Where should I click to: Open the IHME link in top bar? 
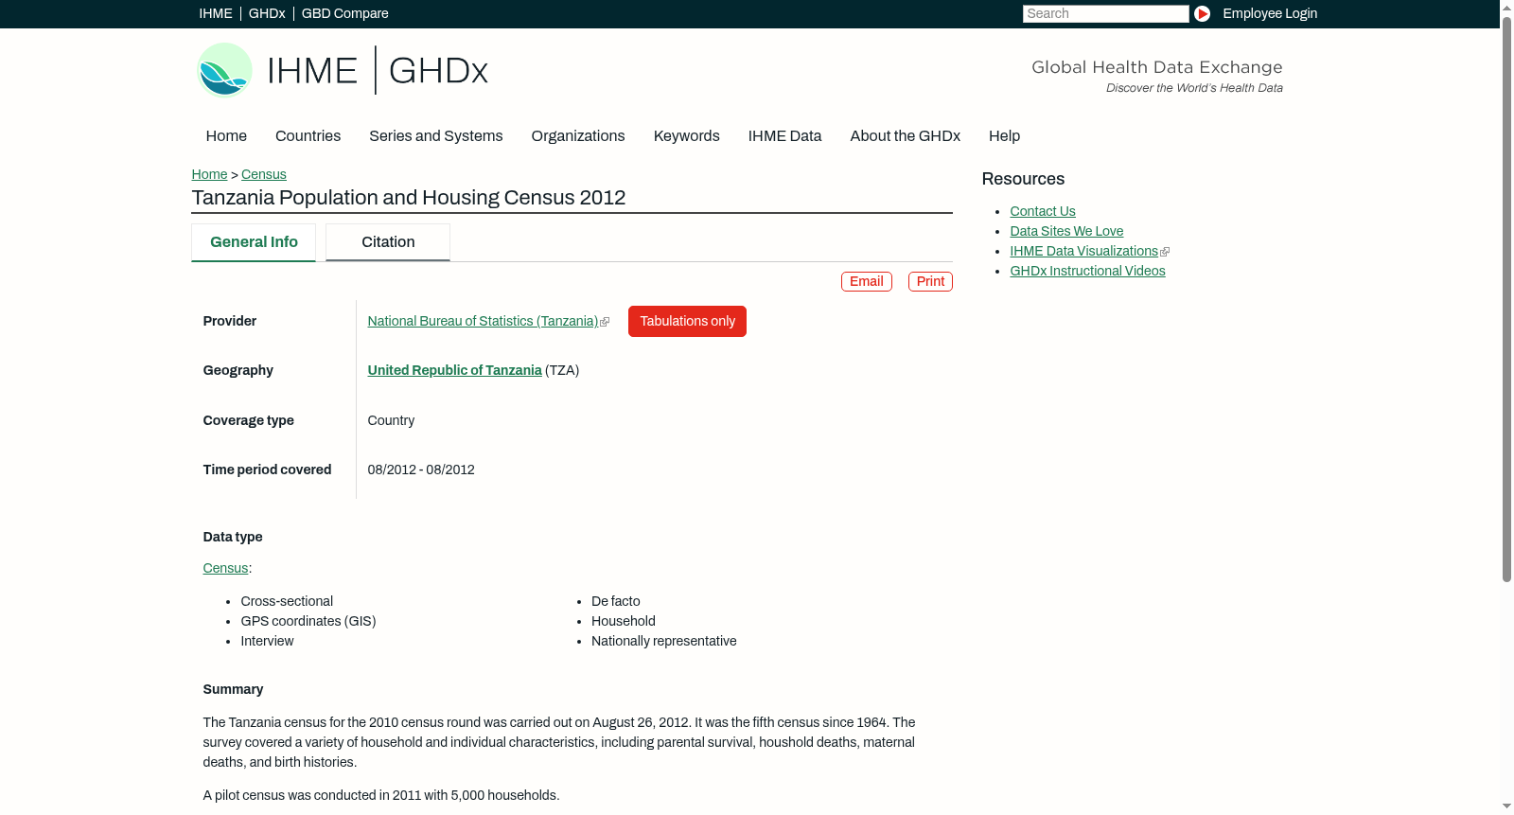(216, 13)
